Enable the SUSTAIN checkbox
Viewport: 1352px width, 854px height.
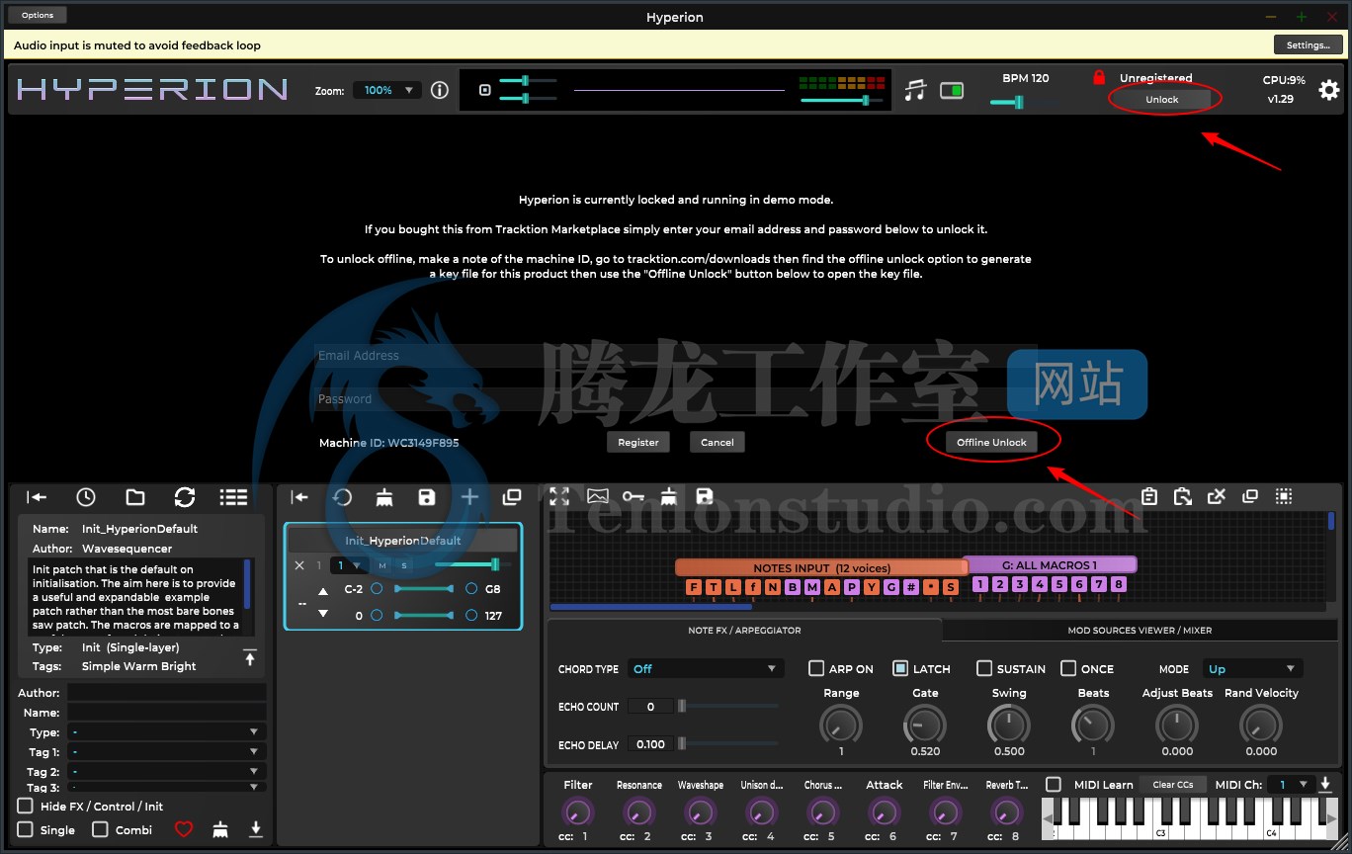984,669
